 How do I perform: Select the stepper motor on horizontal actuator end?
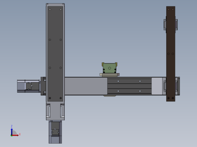29,86
